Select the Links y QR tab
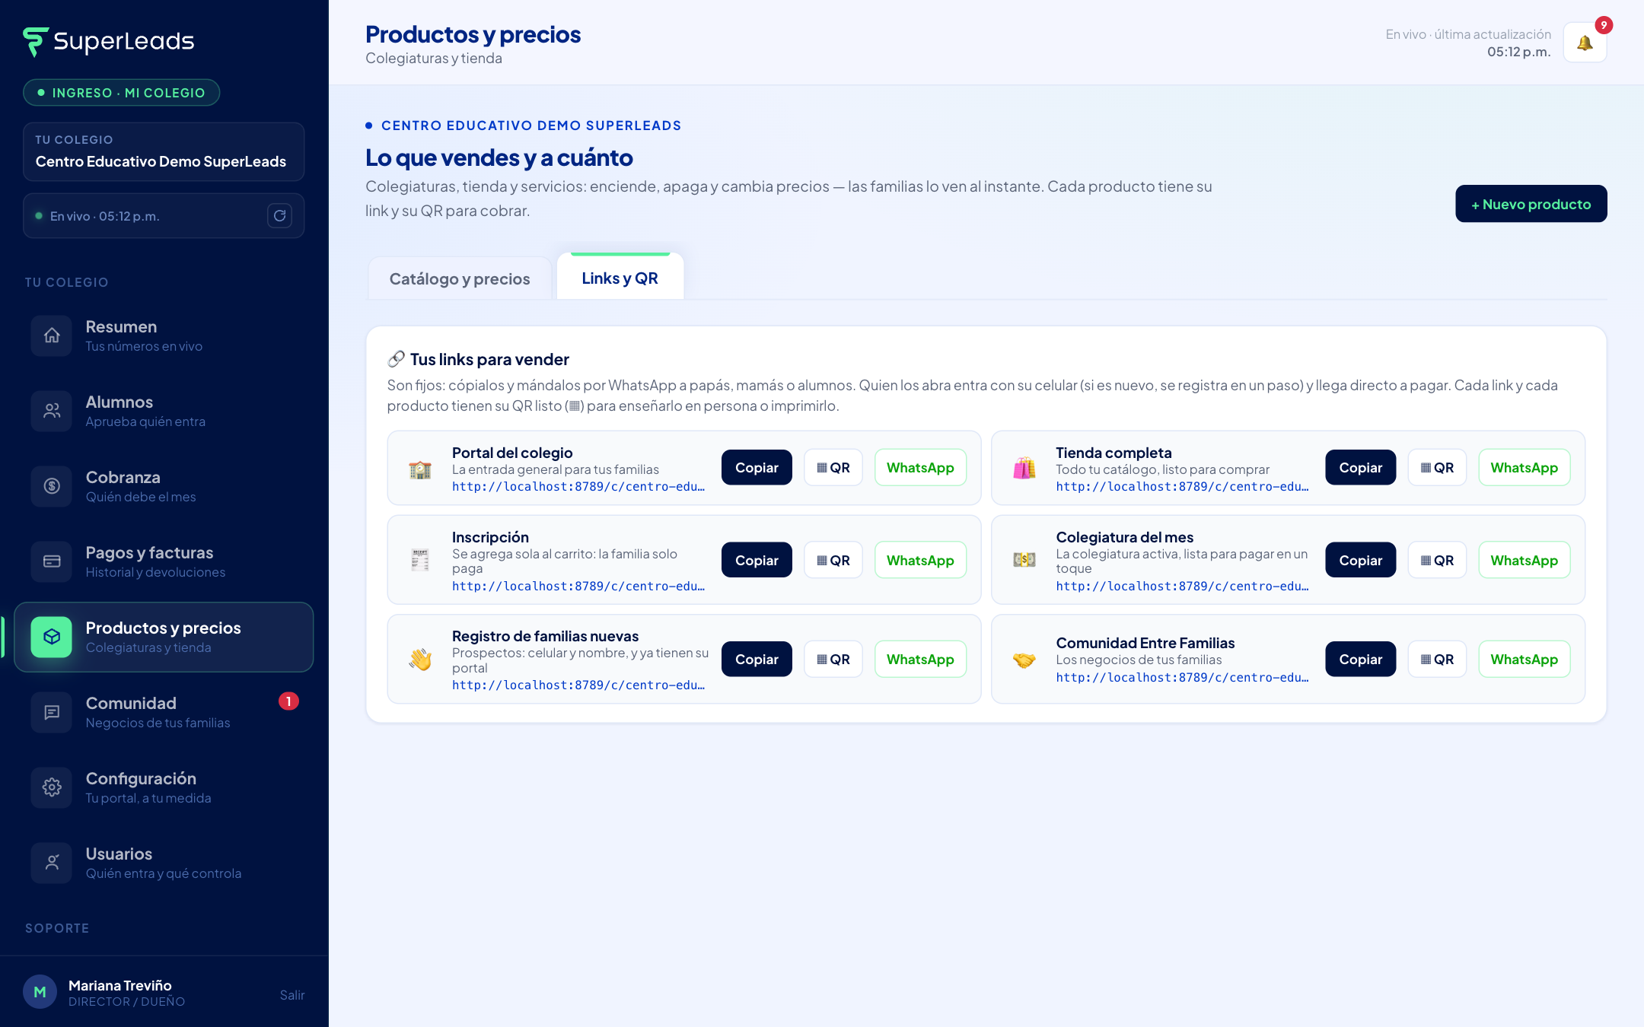This screenshot has height=1027, width=1644. click(620, 278)
